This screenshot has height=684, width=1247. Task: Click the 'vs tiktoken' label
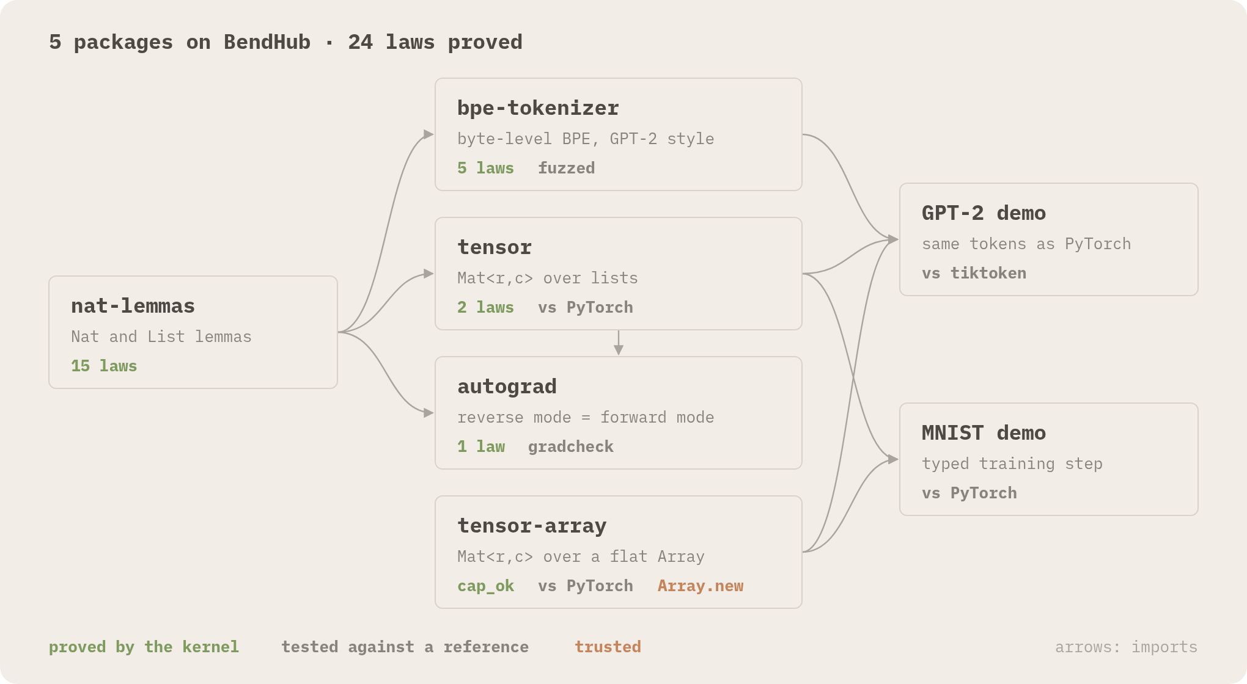(x=974, y=273)
